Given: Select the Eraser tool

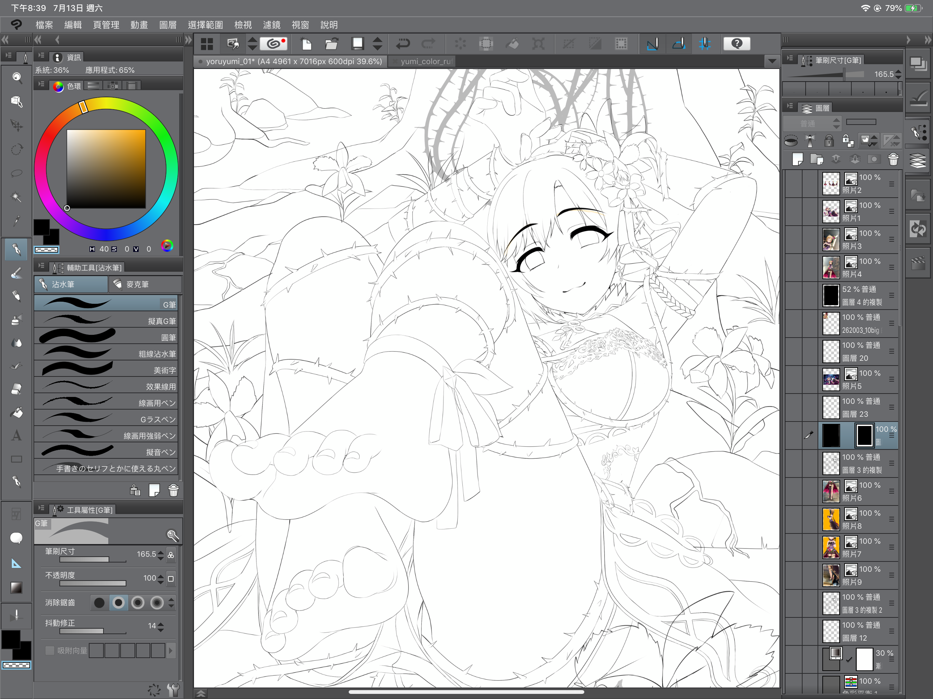Looking at the screenshot, I should pos(16,388).
